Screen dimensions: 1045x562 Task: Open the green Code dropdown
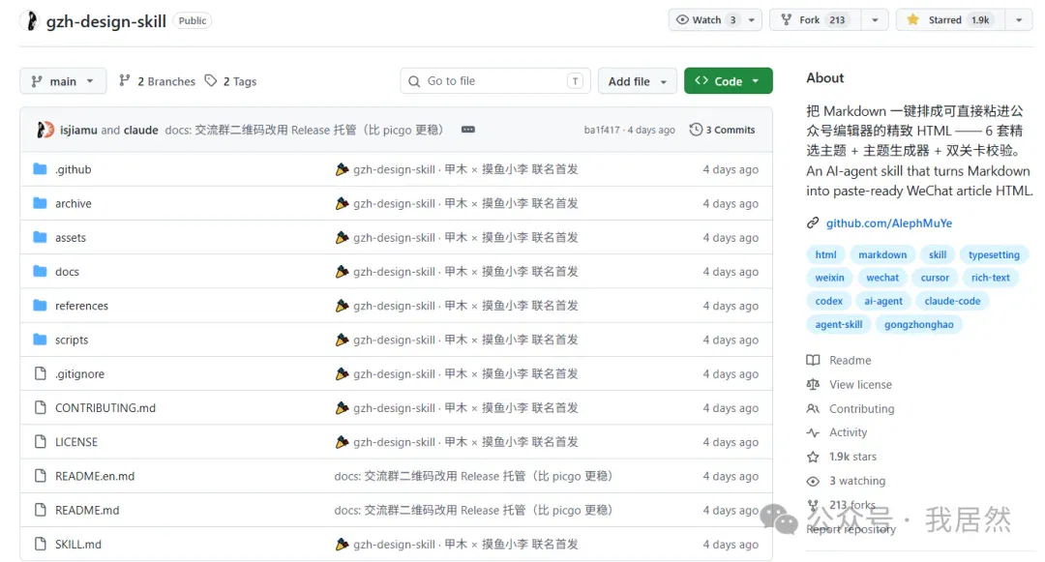(x=728, y=81)
